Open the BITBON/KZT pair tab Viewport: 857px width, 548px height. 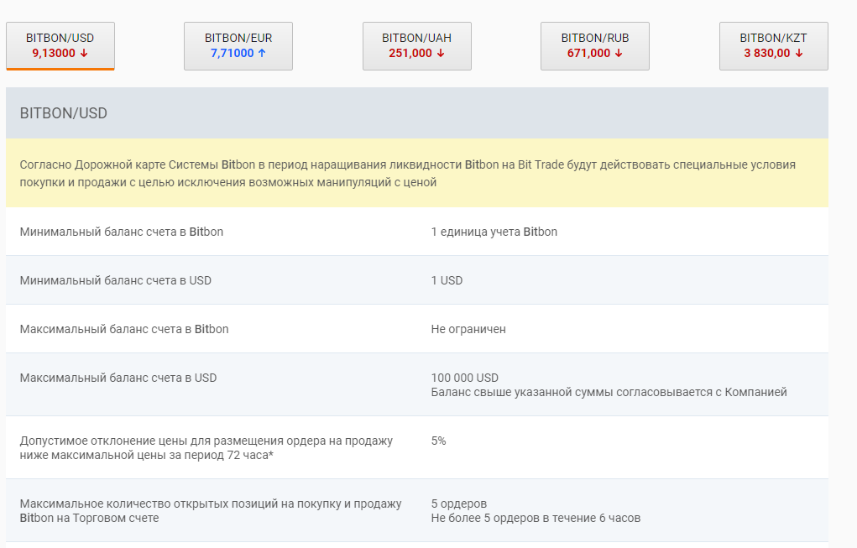774,46
